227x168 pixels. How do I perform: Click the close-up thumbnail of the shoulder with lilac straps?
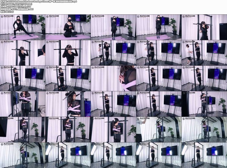click(113, 78)
